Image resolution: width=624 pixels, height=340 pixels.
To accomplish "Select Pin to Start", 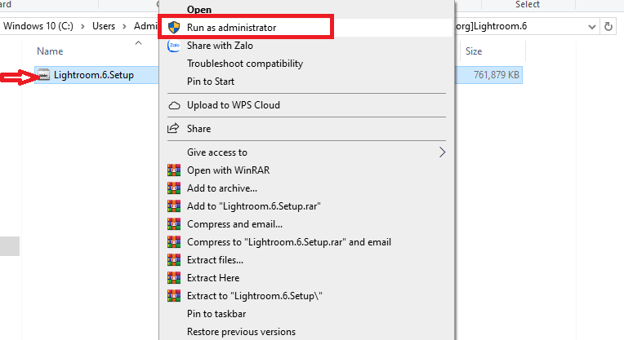I will 211,82.
